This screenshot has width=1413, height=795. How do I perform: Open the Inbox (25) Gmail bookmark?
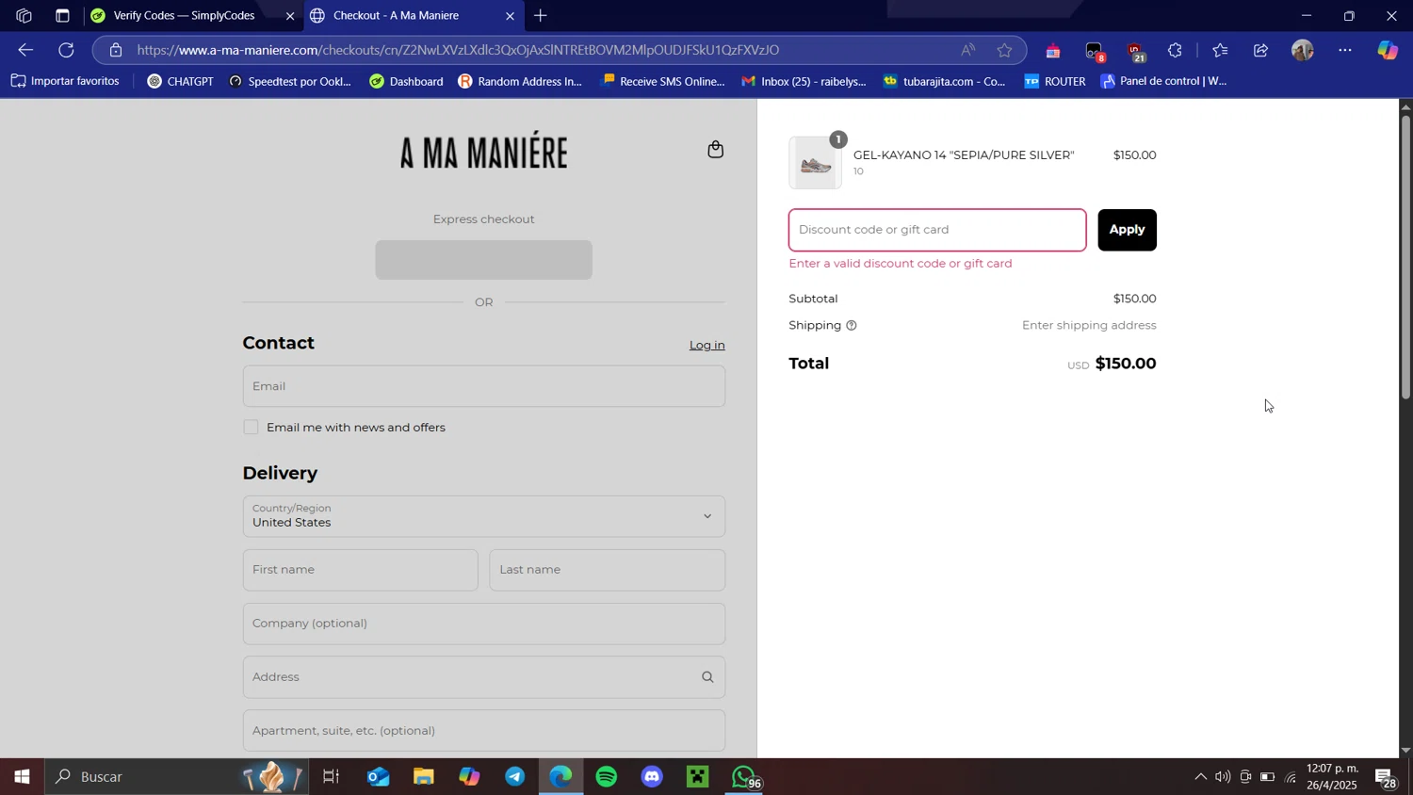(x=804, y=82)
